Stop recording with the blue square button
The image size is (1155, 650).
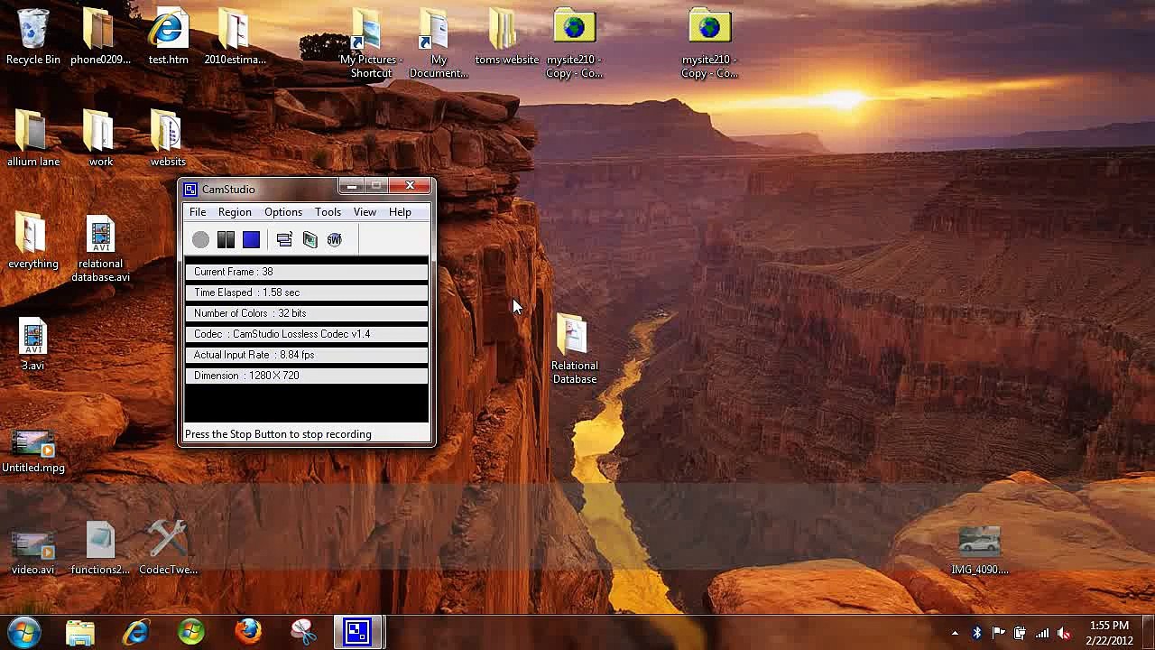[251, 239]
